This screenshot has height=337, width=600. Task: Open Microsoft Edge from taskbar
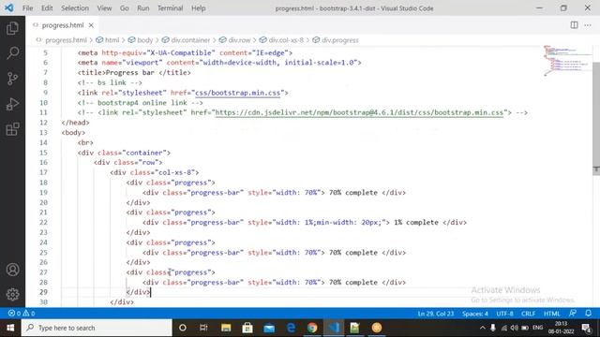(291, 328)
